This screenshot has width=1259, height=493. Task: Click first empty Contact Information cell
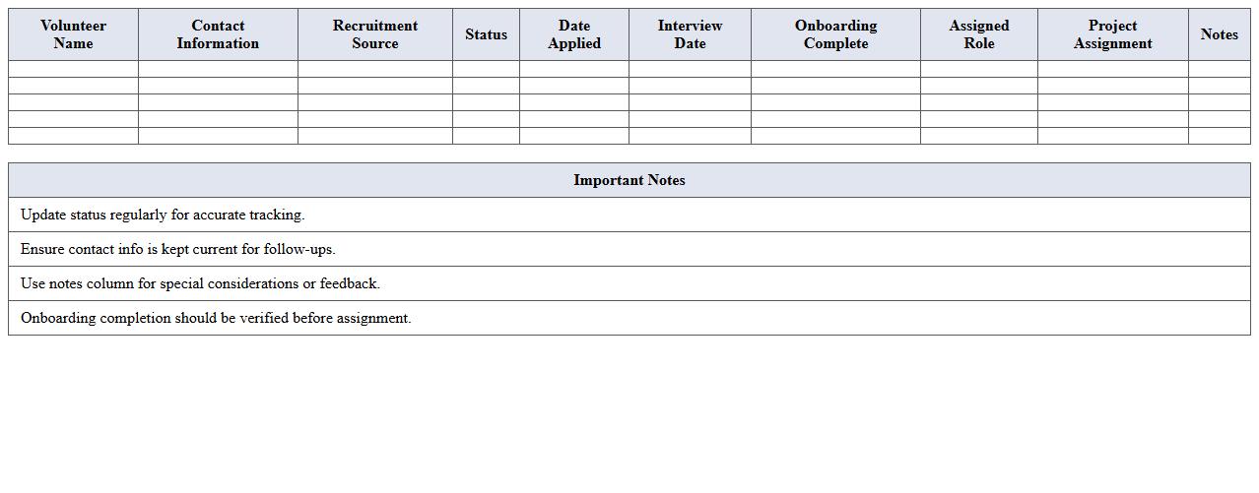coord(218,69)
